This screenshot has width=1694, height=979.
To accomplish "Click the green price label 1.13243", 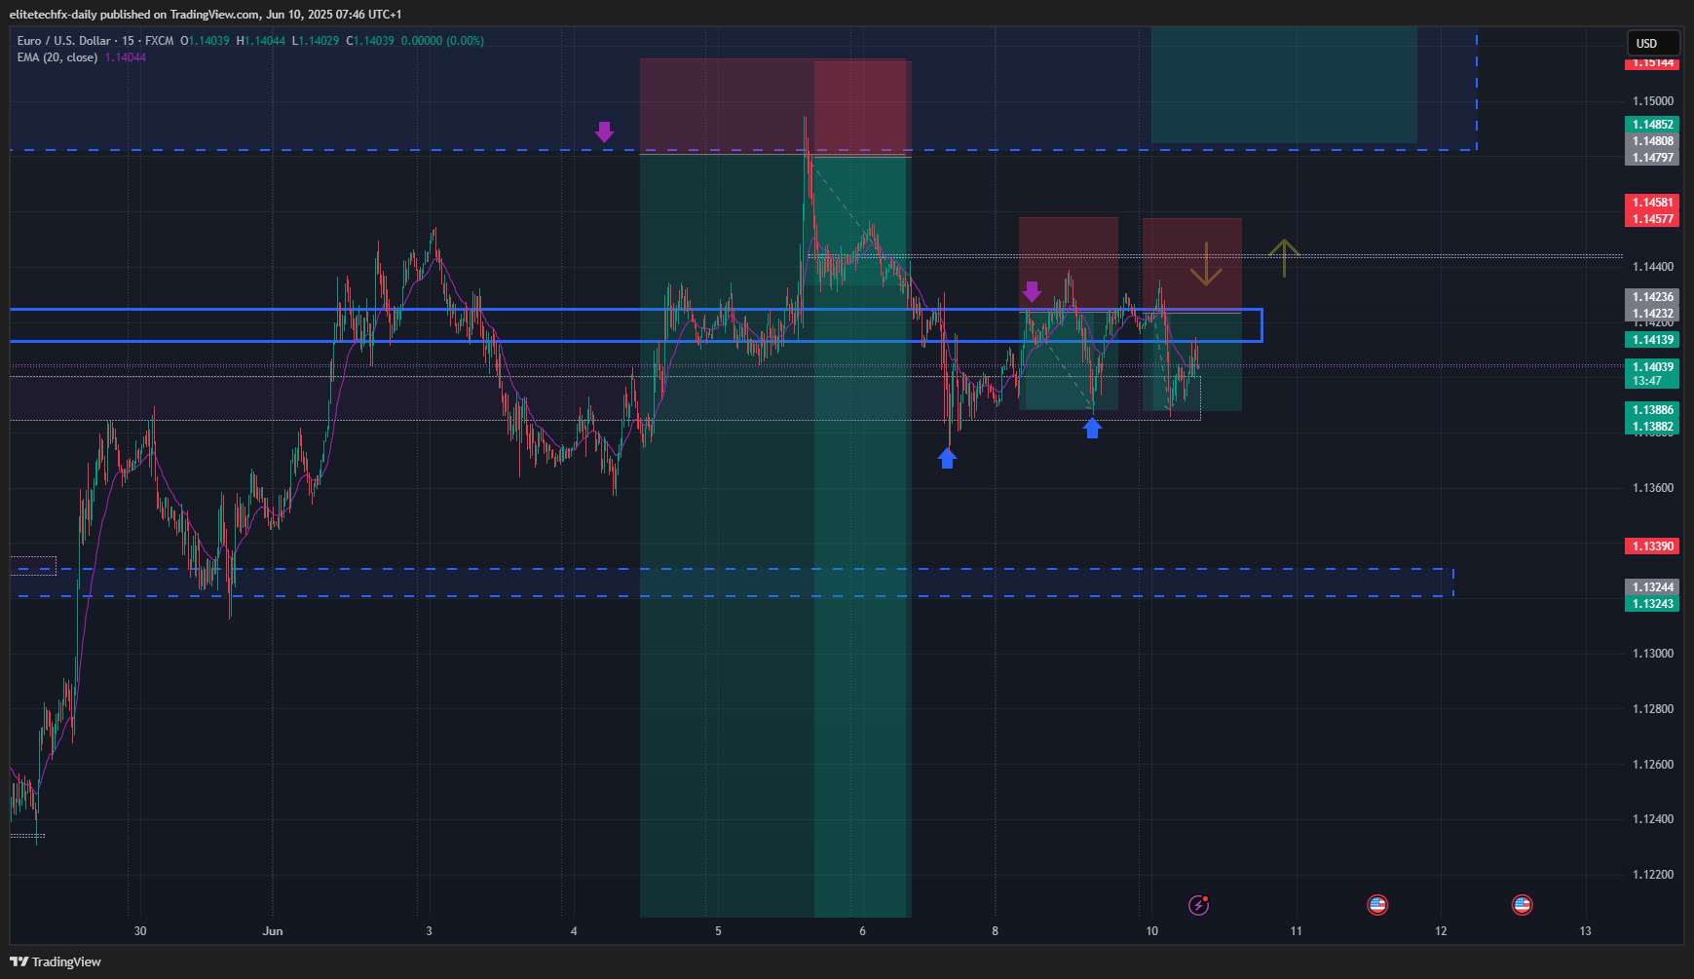I will tap(1652, 604).
